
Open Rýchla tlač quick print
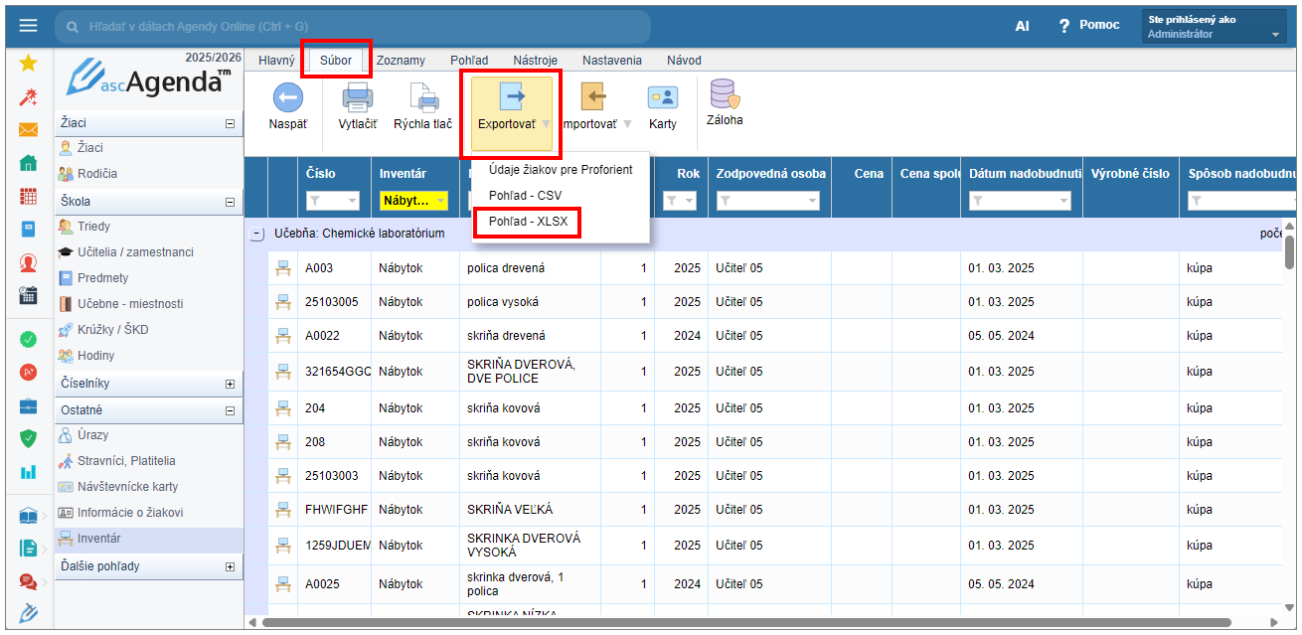423,98
